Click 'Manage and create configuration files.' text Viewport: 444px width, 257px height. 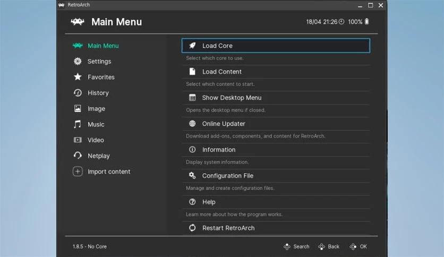[x=230, y=188]
